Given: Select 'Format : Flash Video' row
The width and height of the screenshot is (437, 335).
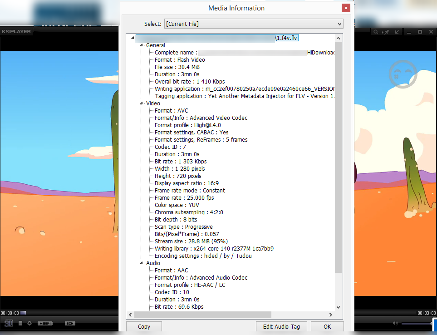Looking at the screenshot, I should (x=180, y=59).
